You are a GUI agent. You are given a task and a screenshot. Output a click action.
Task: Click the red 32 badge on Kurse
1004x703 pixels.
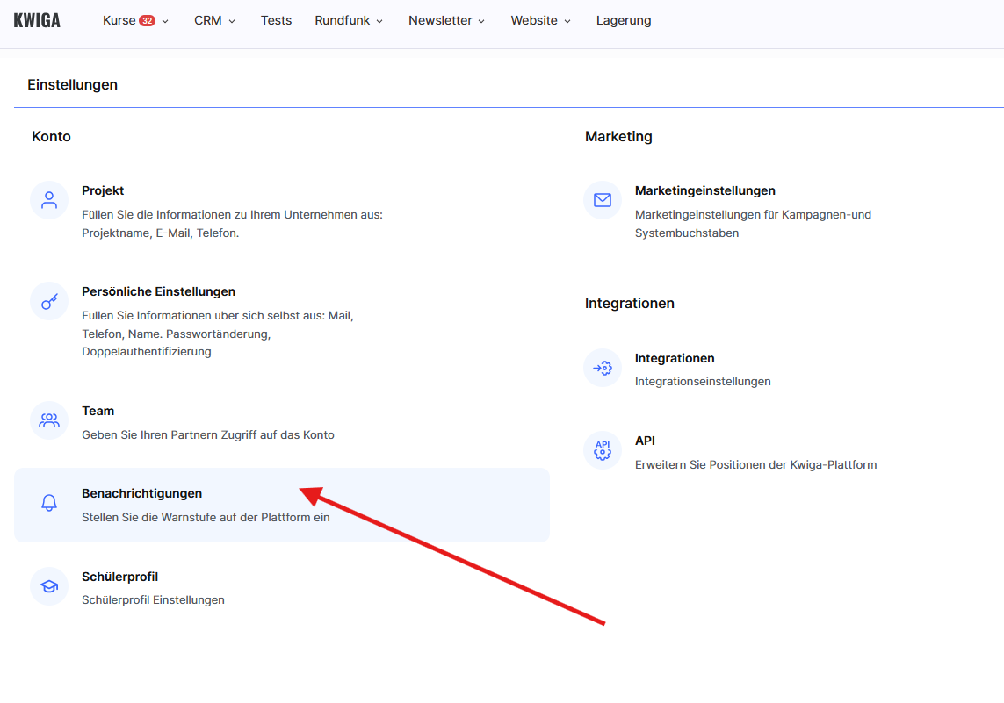[x=147, y=20]
